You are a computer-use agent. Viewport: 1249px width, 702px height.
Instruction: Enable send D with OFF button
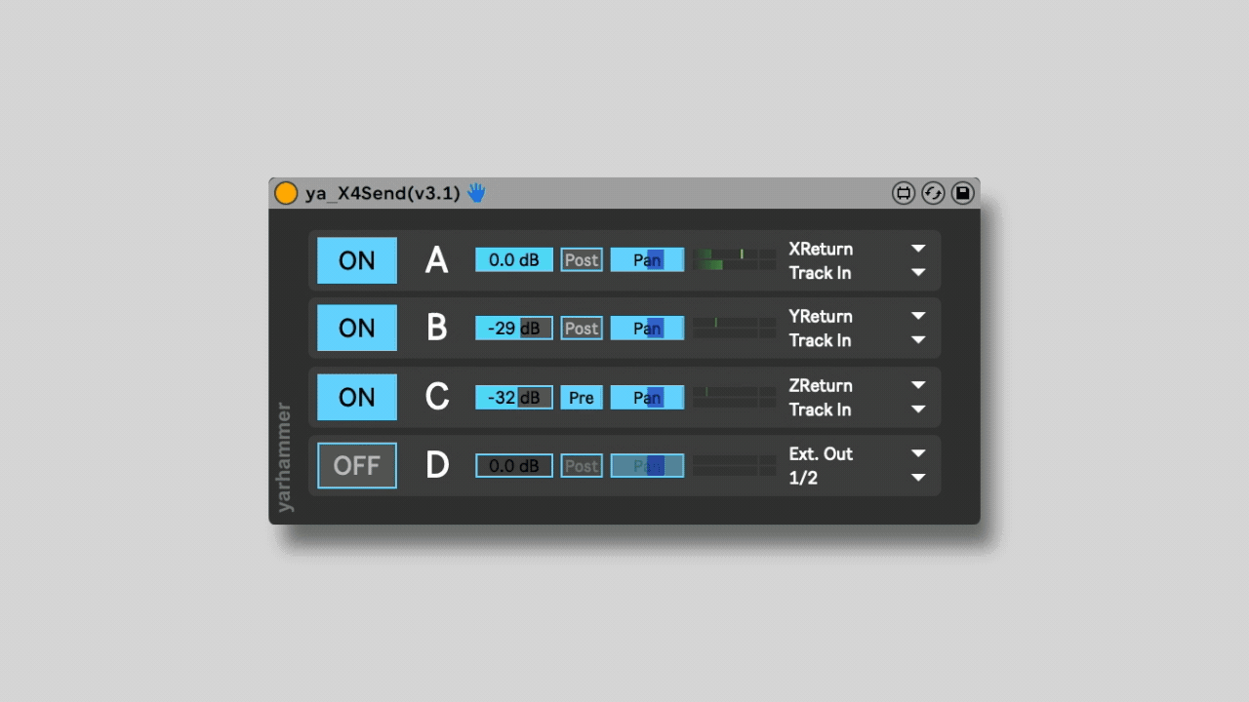(357, 465)
